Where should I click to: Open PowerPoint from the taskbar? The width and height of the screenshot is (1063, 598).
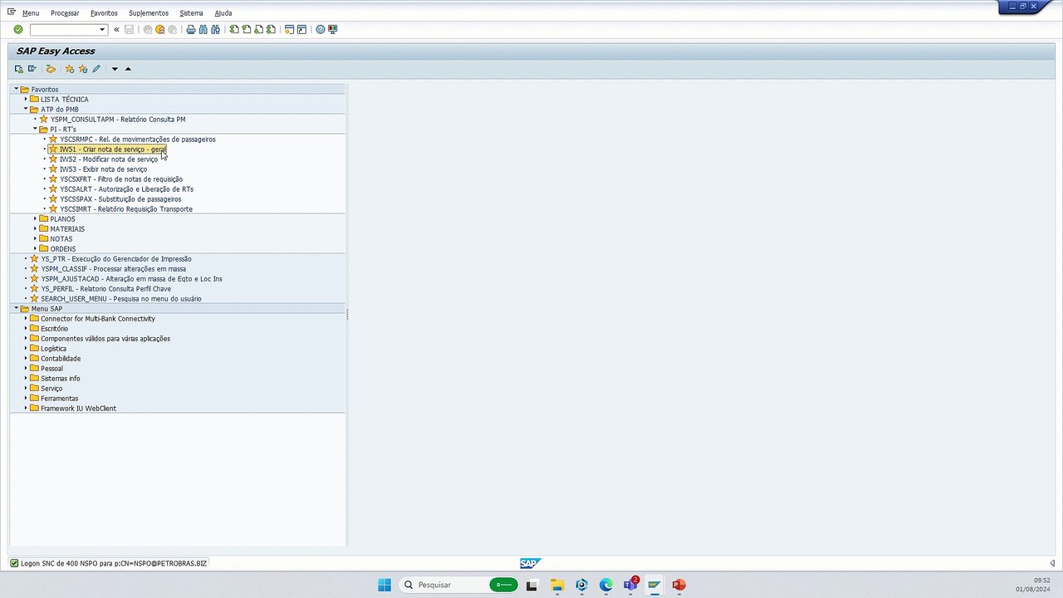[x=679, y=585]
